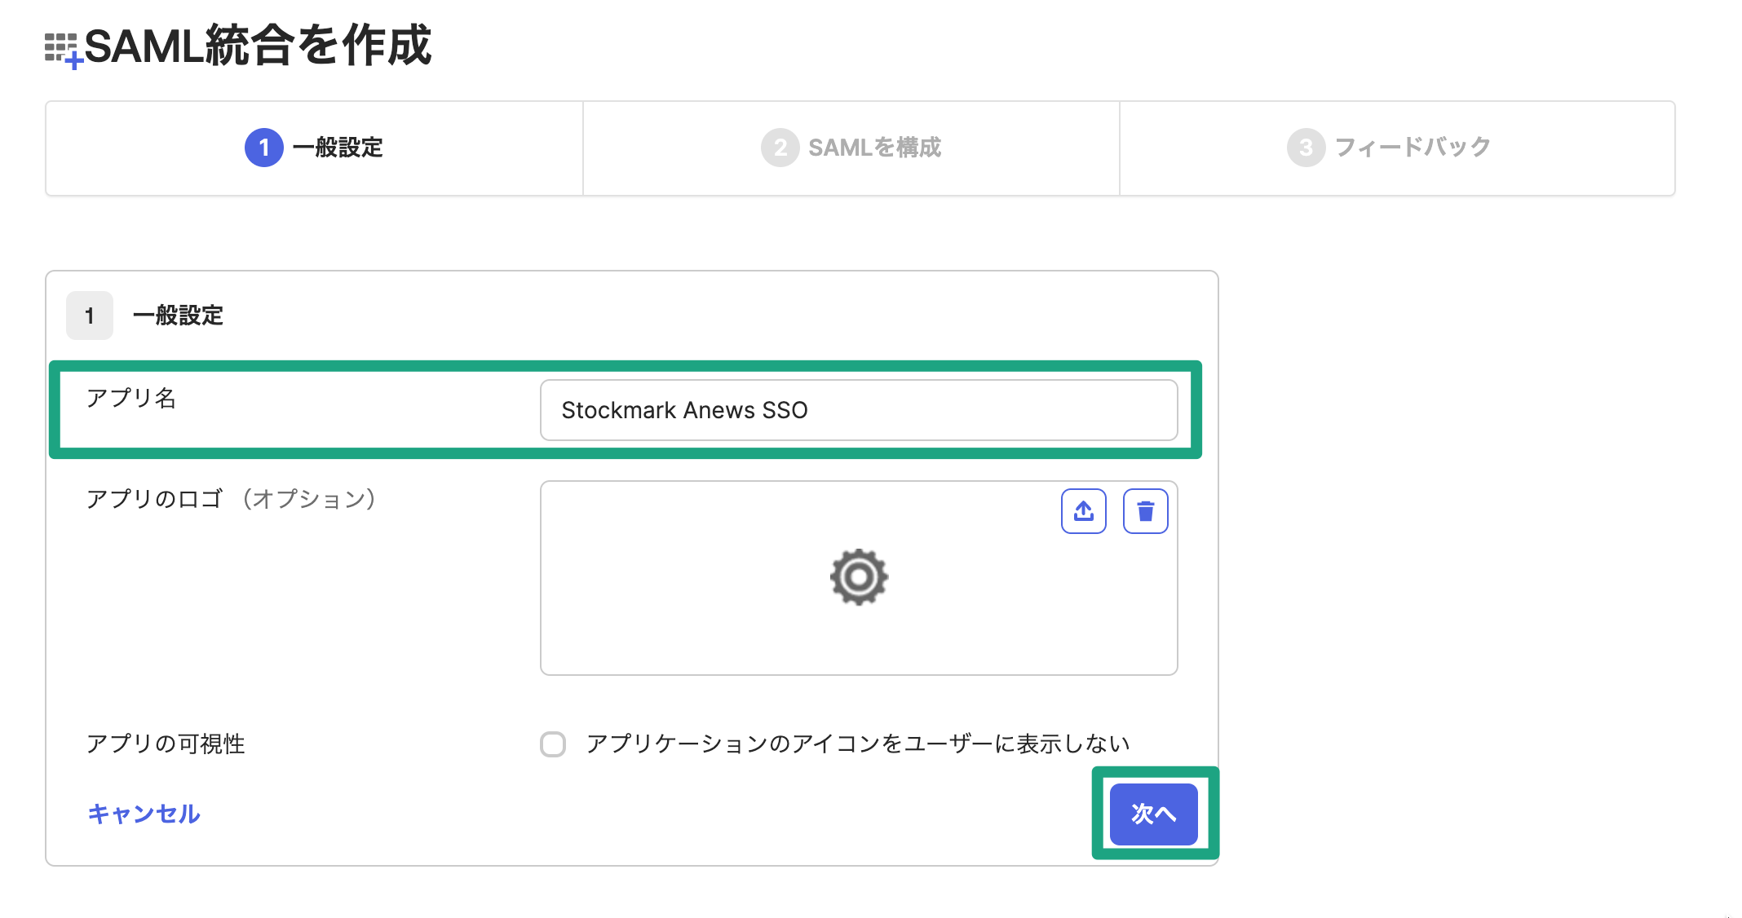Go to the フィードバック wizard tab
The image size is (1742, 918).
pos(1413,148)
